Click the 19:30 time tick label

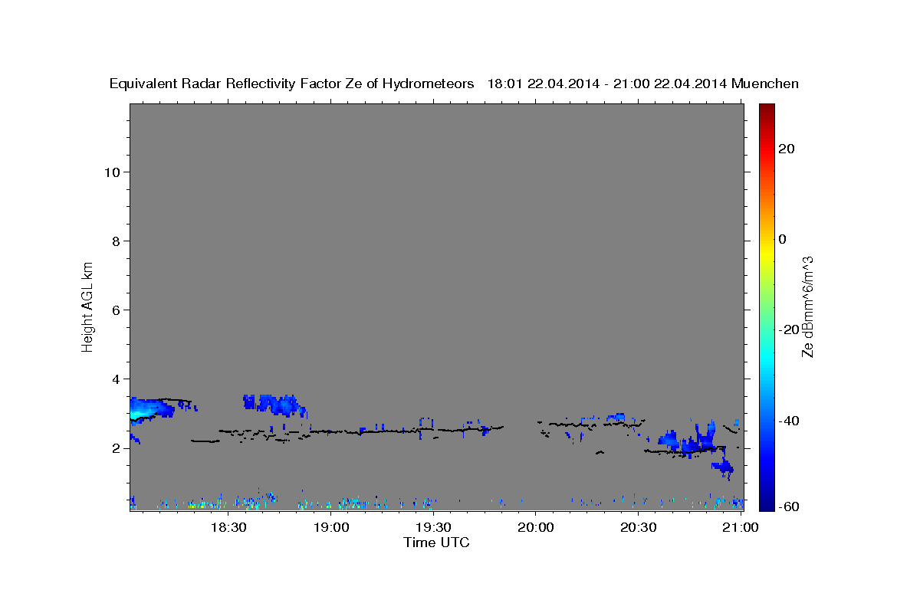(x=433, y=527)
